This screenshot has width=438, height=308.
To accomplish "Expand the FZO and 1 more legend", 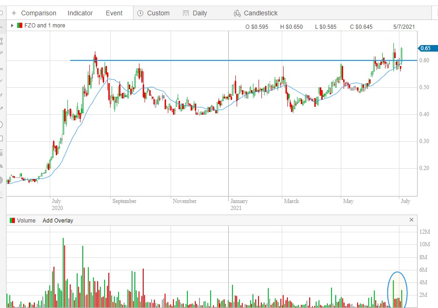I will coord(12,26).
